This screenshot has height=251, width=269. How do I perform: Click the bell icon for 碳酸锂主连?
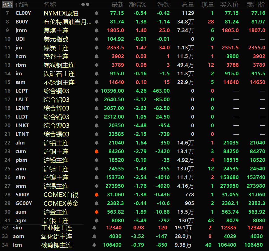(x=94, y=245)
